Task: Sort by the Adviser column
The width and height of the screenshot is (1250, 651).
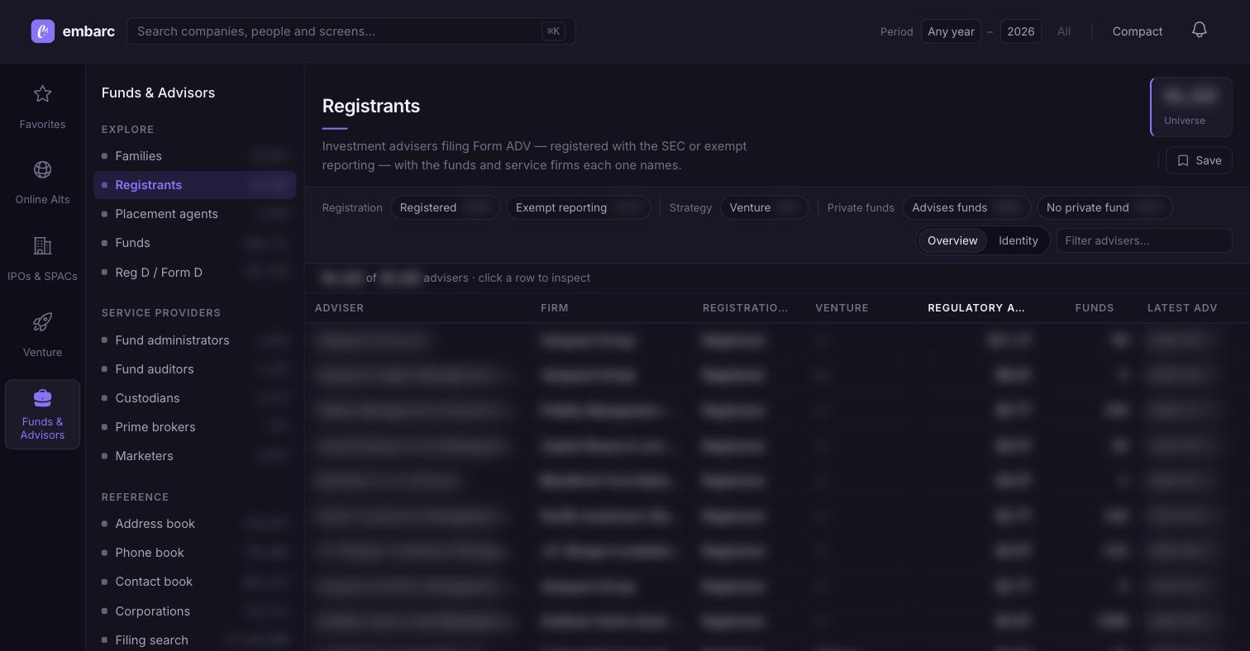Action: coord(339,308)
